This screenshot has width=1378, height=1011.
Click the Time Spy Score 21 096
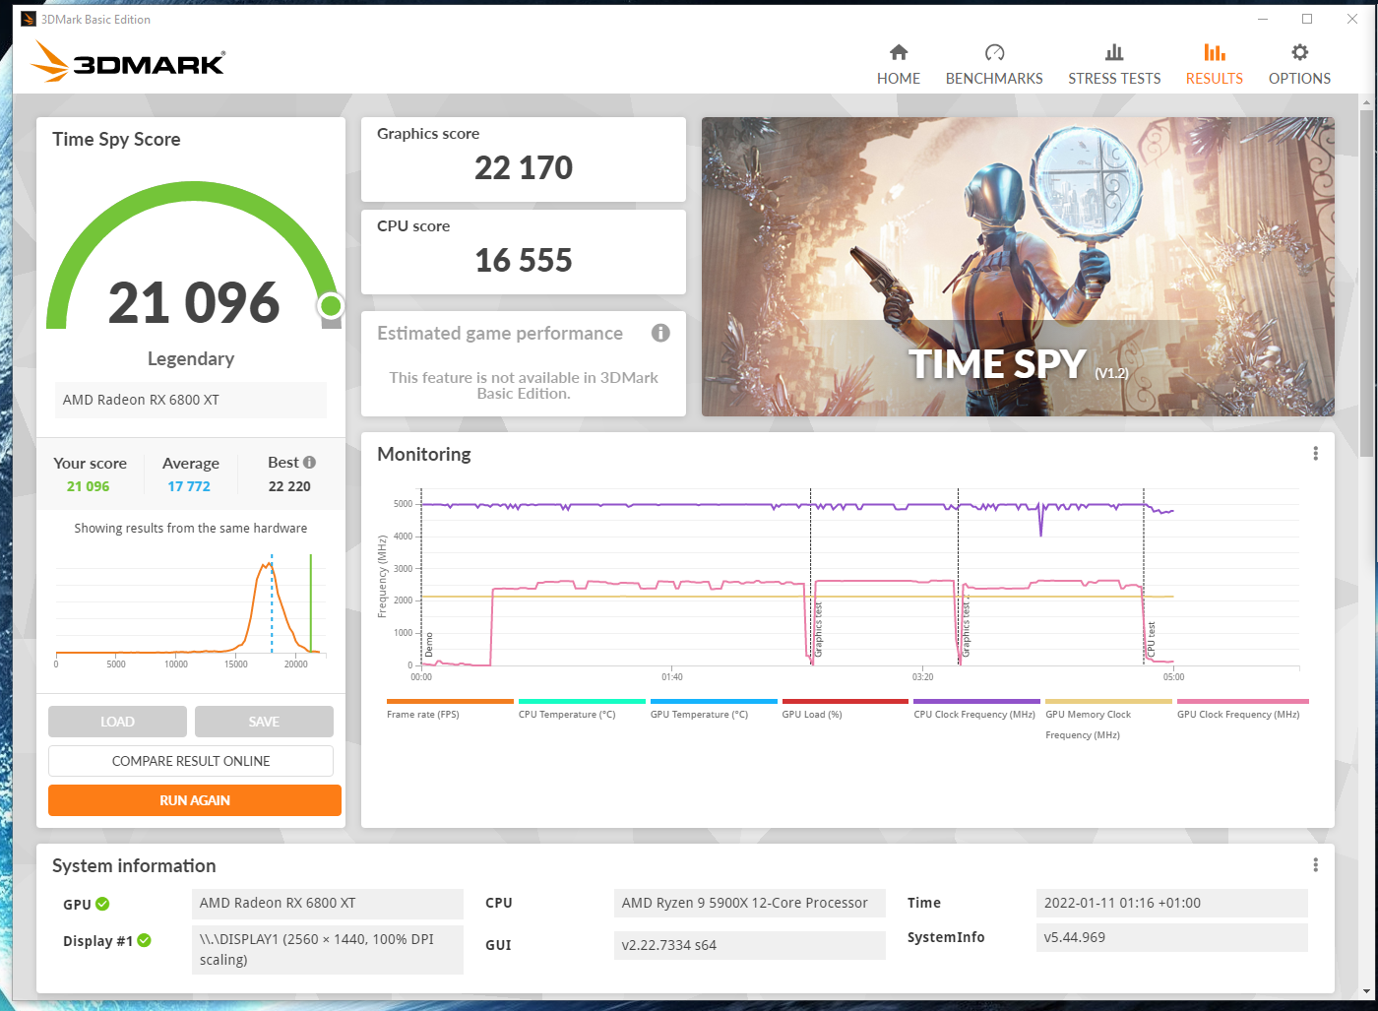pyautogui.click(x=194, y=302)
